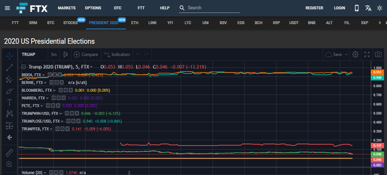Click the back arrow in the drawing toolbar
Screen dimensions: 387x175
[x=9, y=137]
